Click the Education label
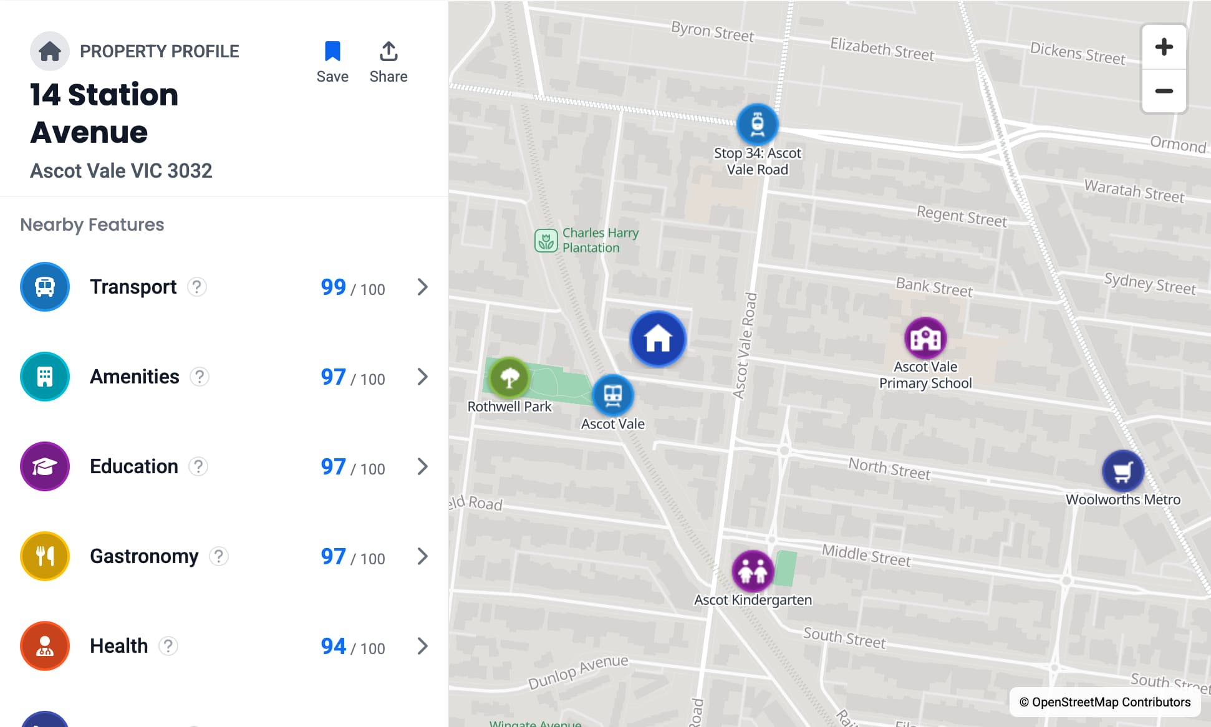1211x727 pixels. pyautogui.click(x=133, y=466)
